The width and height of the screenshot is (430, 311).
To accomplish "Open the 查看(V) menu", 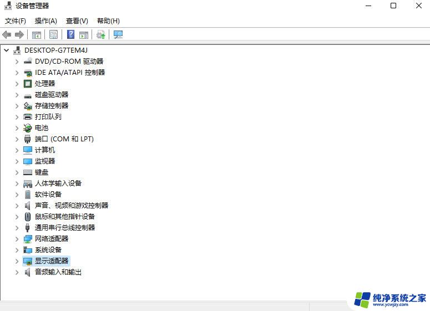I will click(77, 21).
